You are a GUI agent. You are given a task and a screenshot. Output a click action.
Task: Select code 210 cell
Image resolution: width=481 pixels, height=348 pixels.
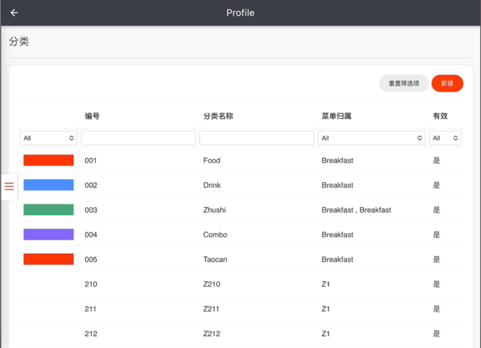click(x=91, y=284)
